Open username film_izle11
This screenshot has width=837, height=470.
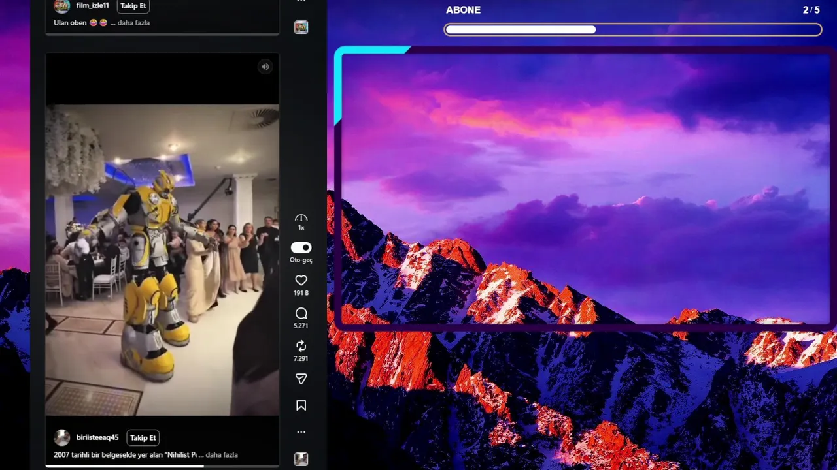[x=93, y=5]
